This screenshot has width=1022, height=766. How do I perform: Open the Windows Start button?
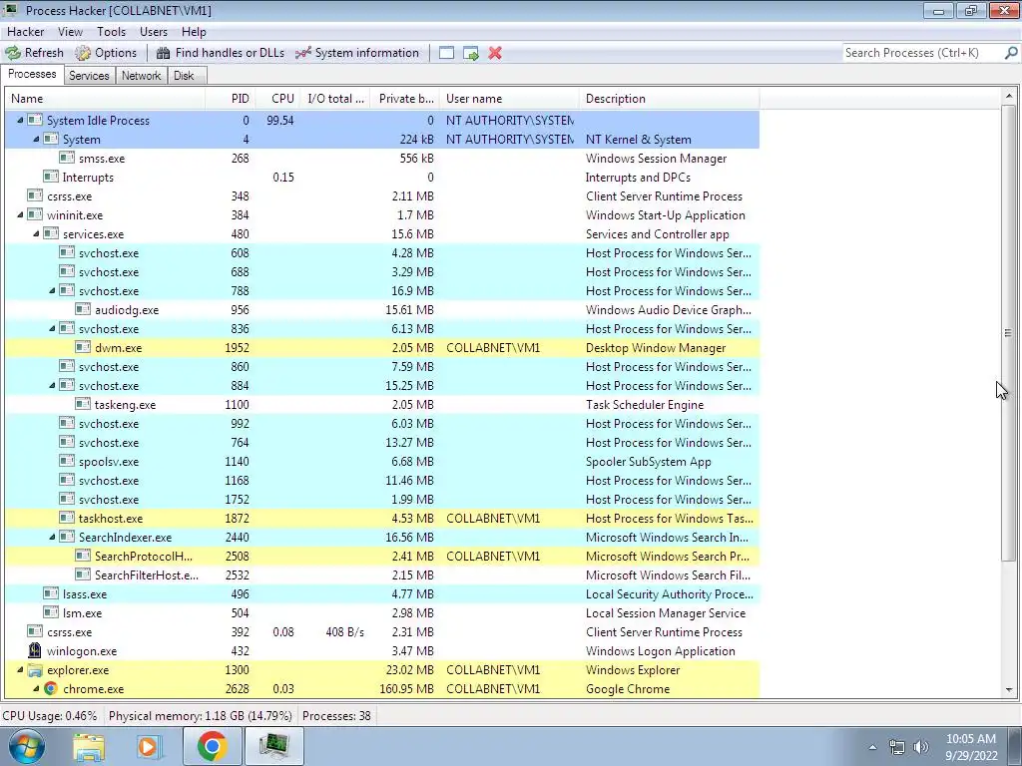pyautogui.click(x=25, y=746)
